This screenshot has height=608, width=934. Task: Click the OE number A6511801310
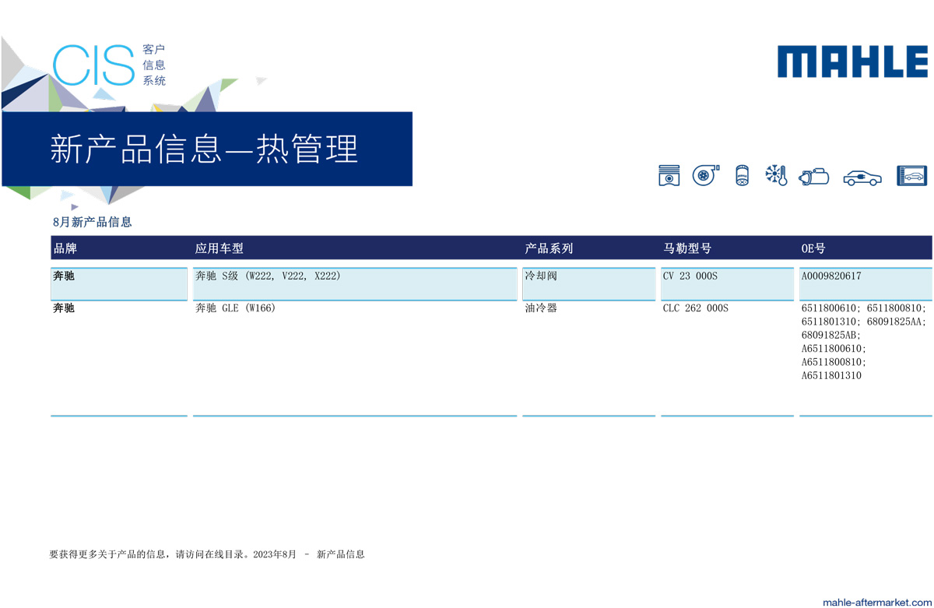tap(831, 375)
